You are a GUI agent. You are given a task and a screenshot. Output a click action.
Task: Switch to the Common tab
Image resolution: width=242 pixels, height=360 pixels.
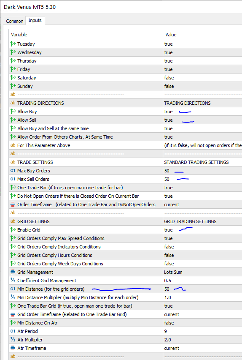tap(15, 21)
